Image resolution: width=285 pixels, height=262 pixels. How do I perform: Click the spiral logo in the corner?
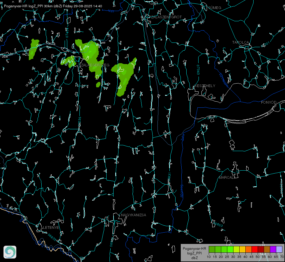(10, 252)
